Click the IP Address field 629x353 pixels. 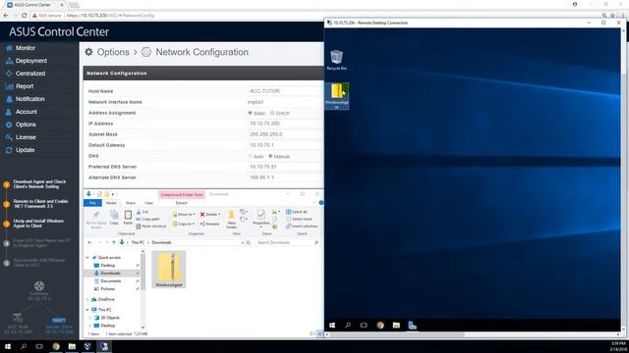click(x=285, y=124)
